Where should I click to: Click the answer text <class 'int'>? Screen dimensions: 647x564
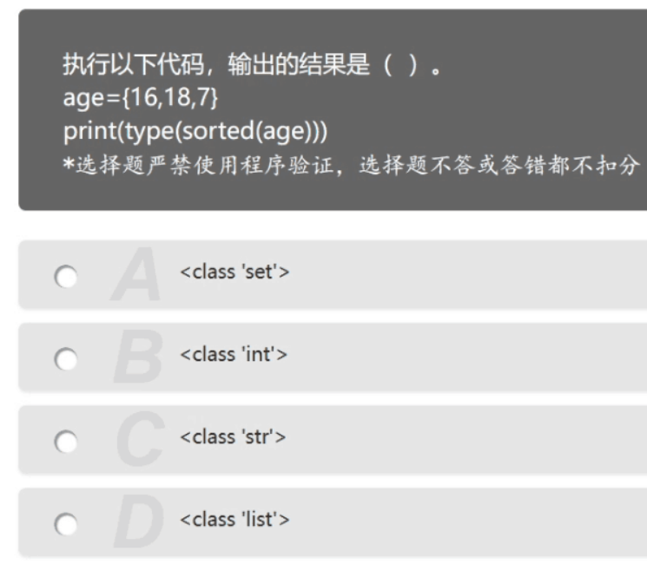pos(234,355)
